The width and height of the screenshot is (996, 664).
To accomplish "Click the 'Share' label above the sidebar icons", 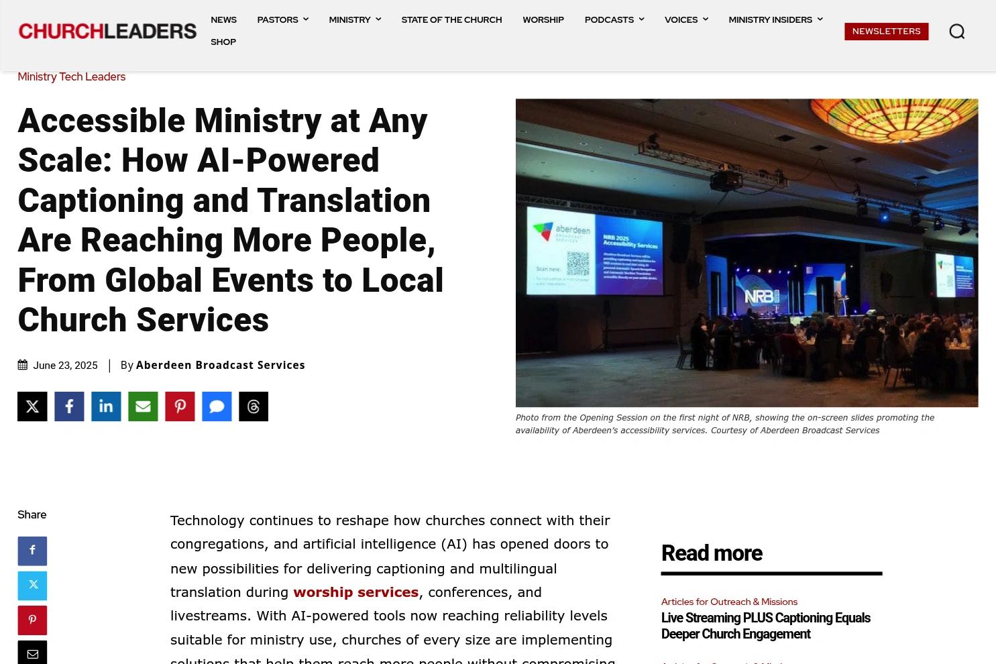I will [32, 514].
